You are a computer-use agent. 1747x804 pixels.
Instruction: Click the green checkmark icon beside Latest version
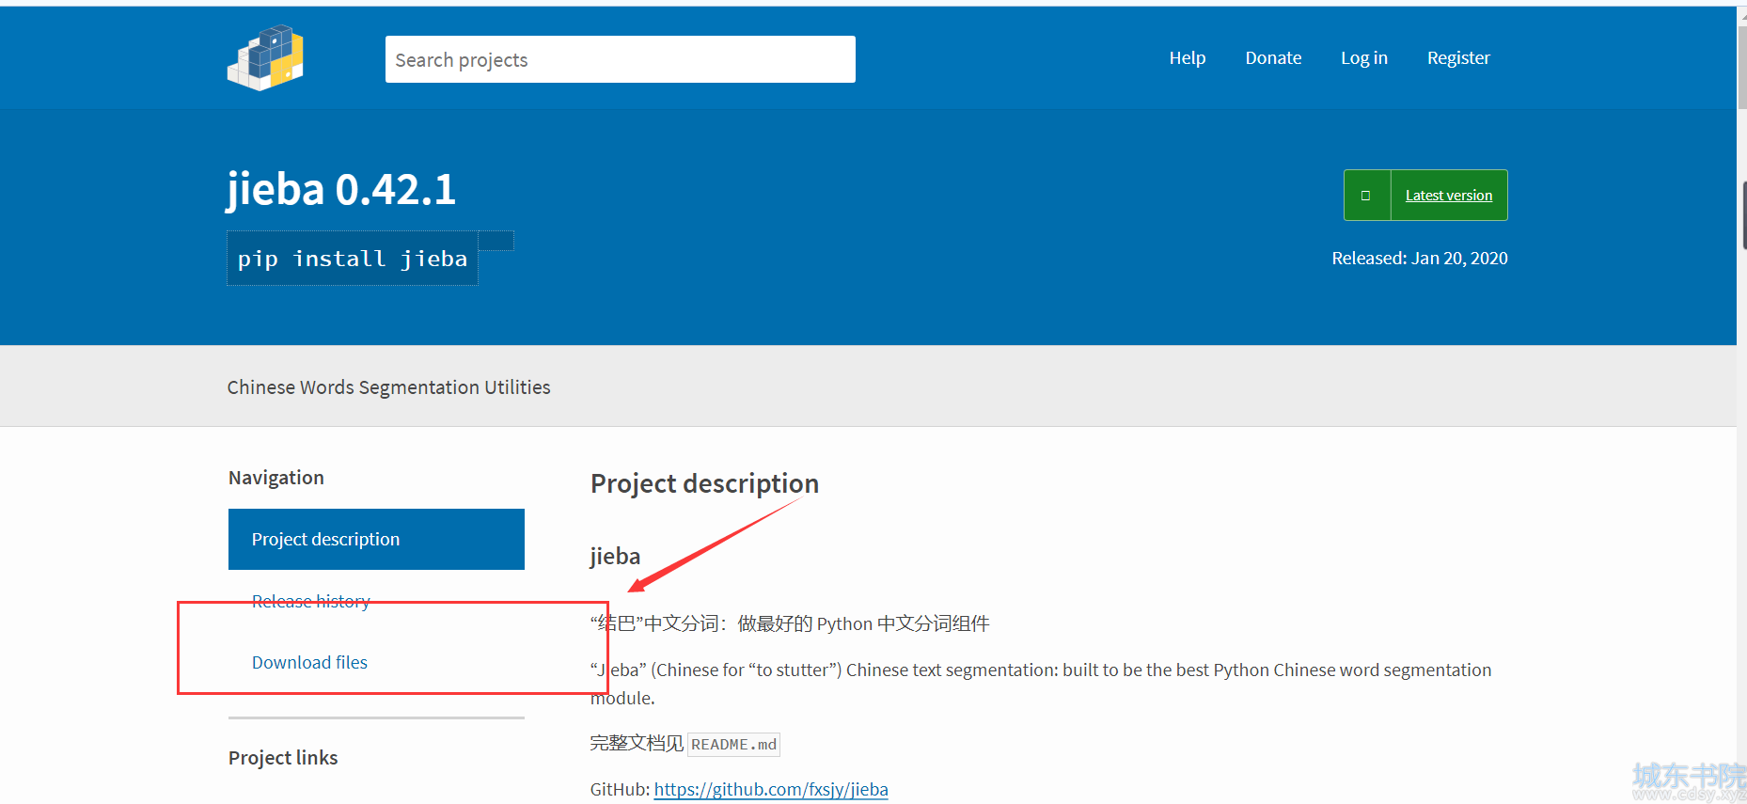coord(1366,196)
